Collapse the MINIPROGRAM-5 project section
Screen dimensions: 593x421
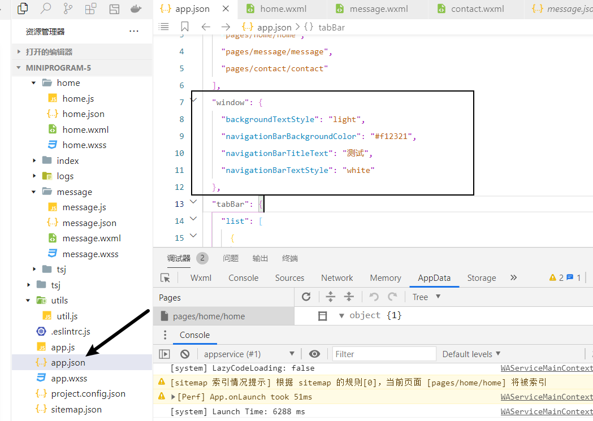(82, 68)
